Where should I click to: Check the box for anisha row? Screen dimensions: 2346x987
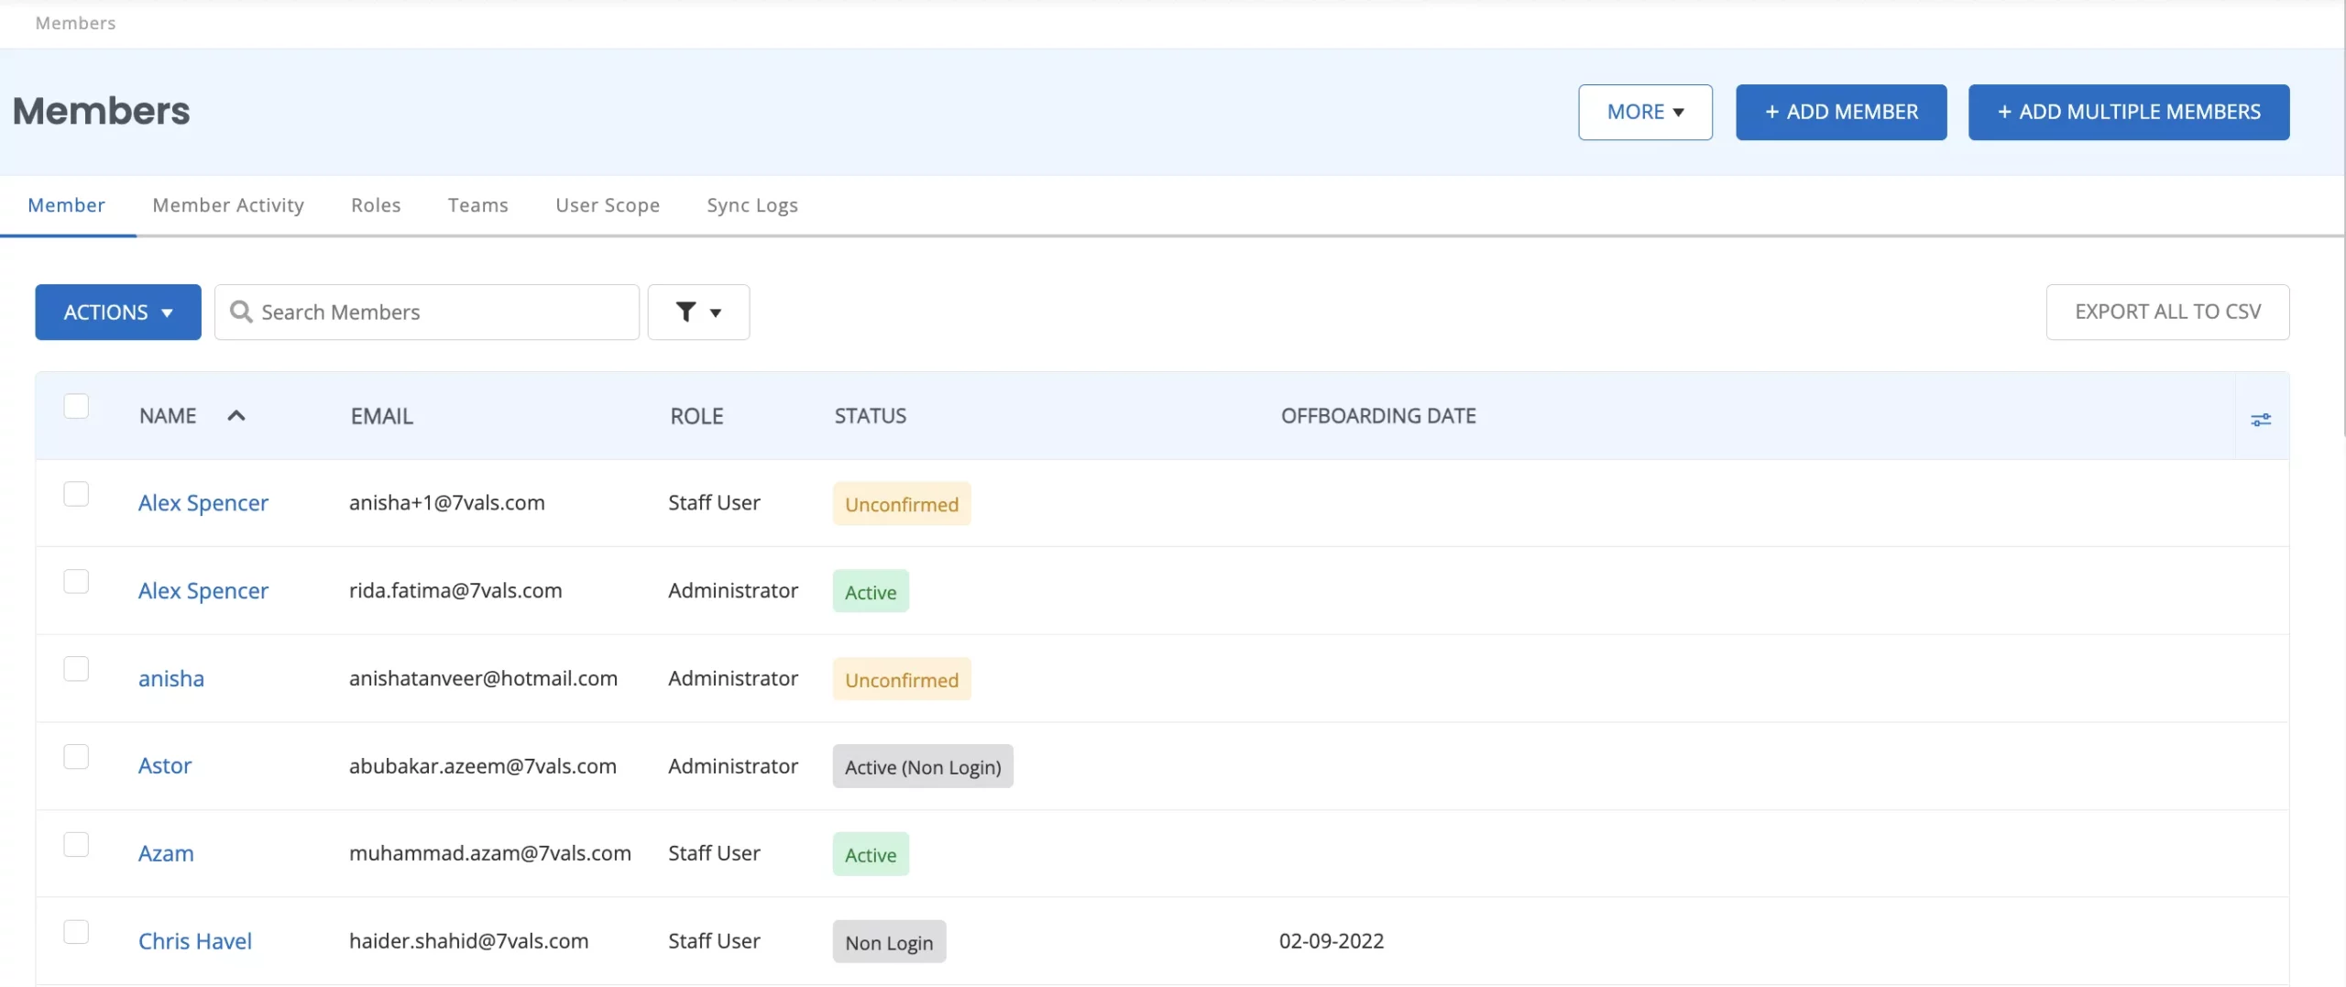(76, 669)
